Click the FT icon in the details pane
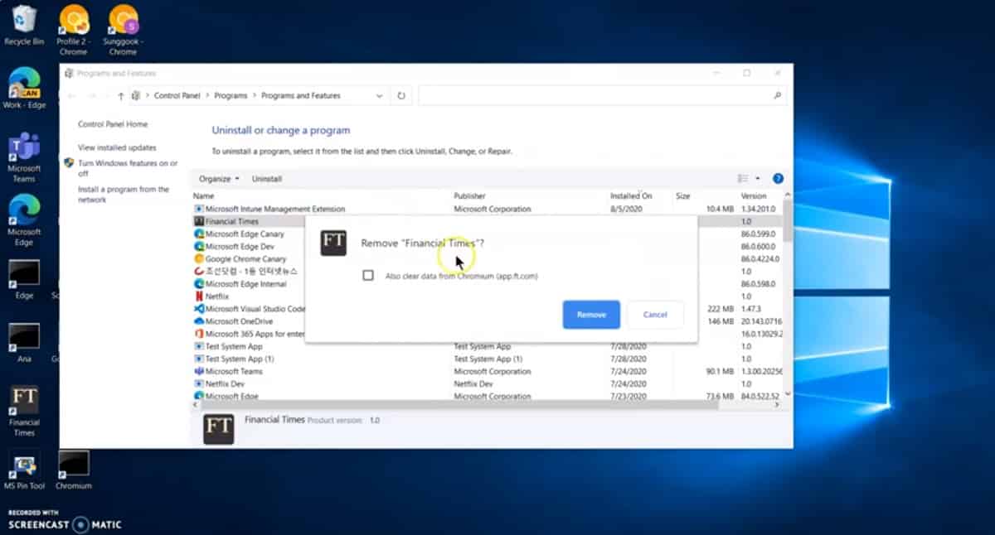Viewport: 995px width, 535px height. coord(219,429)
